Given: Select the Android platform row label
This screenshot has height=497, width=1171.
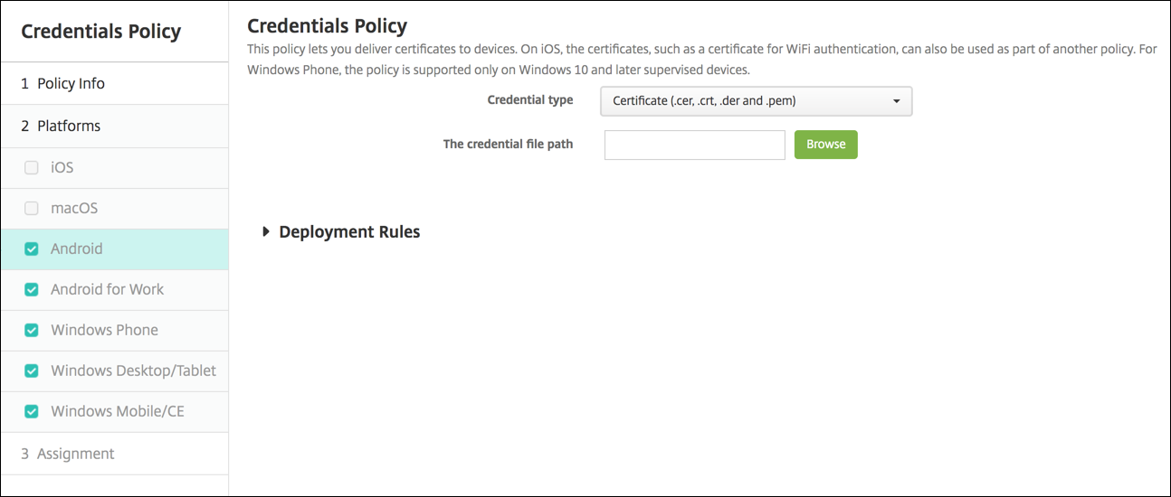Looking at the screenshot, I should pyautogui.click(x=77, y=248).
